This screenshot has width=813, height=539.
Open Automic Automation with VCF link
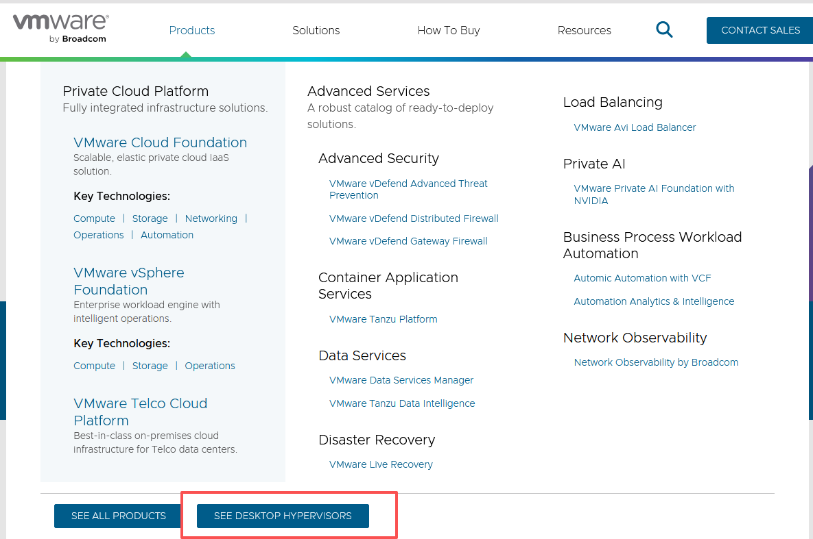[x=642, y=278]
